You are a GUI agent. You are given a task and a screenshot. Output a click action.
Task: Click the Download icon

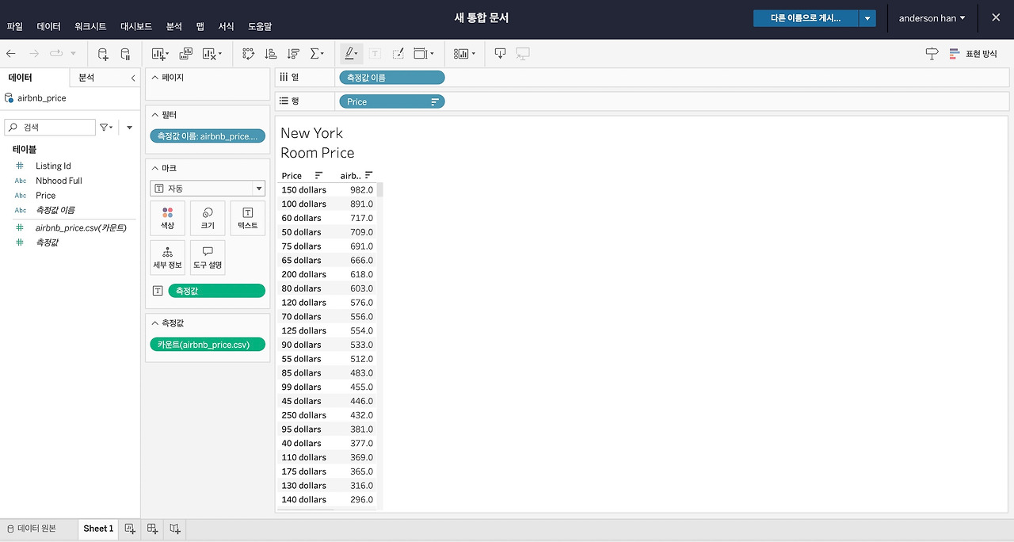tap(500, 54)
